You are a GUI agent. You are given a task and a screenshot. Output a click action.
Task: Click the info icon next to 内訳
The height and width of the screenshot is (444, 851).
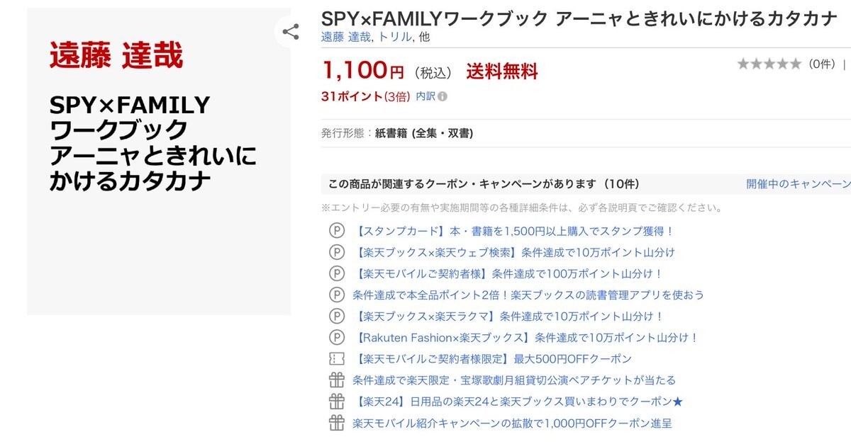click(443, 96)
